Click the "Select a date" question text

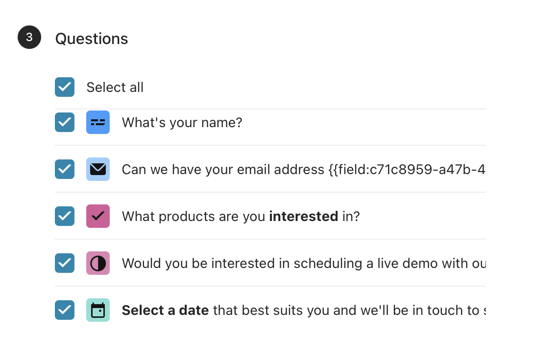tap(304, 310)
